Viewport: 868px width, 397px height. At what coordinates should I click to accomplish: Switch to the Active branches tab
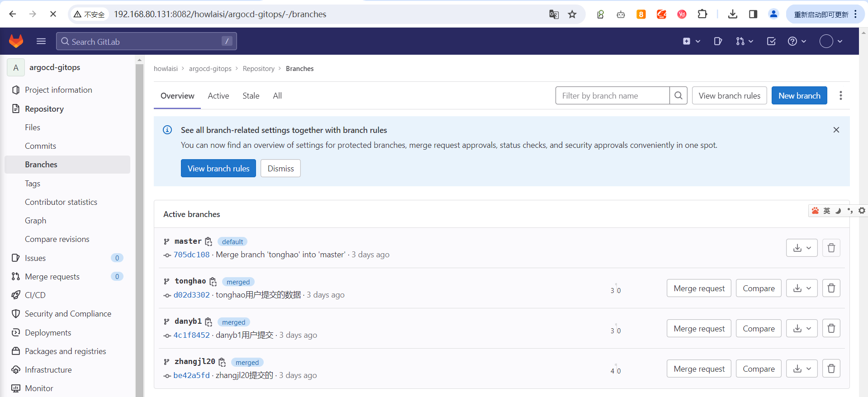pyautogui.click(x=218, y=96)
